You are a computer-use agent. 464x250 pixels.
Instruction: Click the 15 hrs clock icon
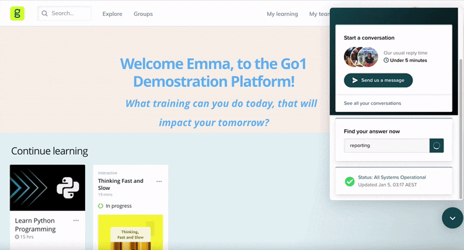(x=17, y=237)
